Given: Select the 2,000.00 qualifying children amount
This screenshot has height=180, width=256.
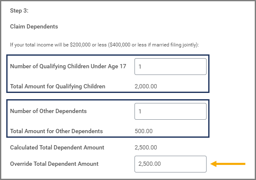Looking at the screenshot, I should (146, 87).
